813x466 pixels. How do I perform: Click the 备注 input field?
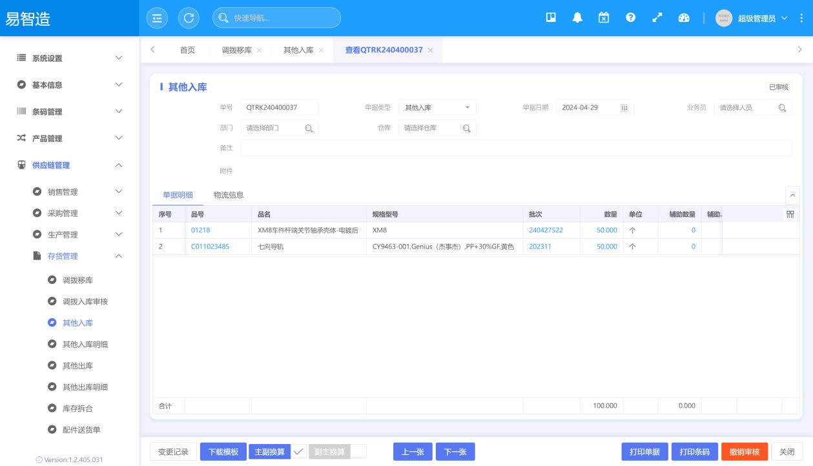515,148
